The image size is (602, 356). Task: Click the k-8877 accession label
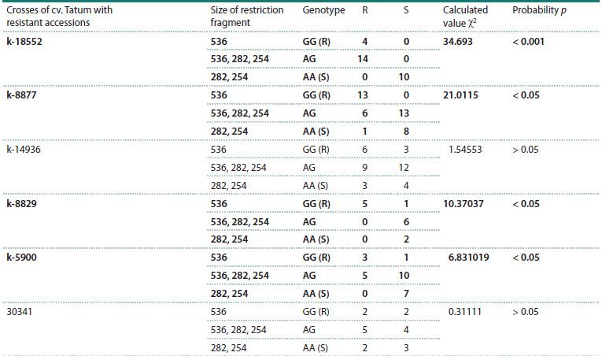21,95
